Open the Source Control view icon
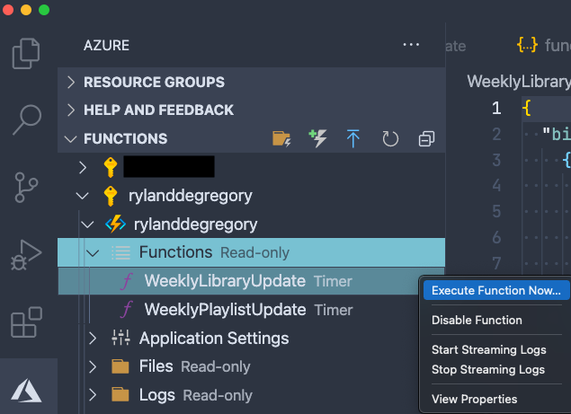 click(26, 187)
